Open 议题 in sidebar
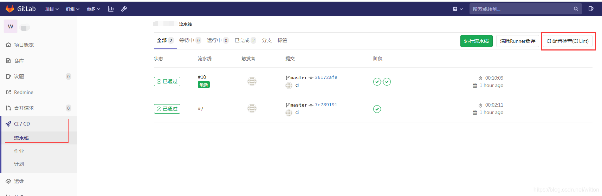The width and height of the screenshot is (602, 196). point(19,76)
